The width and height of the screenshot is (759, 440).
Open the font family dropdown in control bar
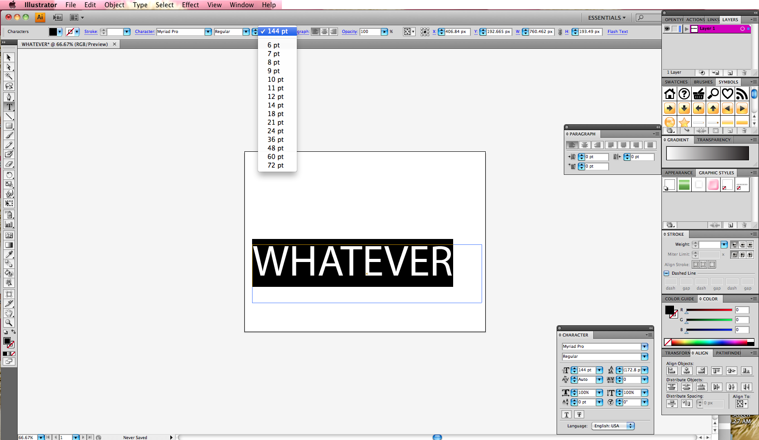pos(208,32)
